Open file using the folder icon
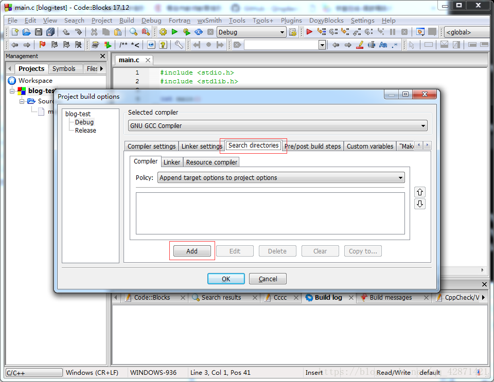 pyautogui.click(x=26, y=32)
